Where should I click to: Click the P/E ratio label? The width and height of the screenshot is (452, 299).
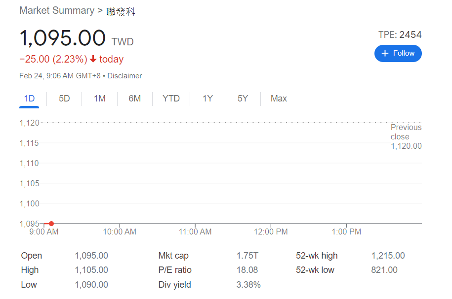(175, 270)
